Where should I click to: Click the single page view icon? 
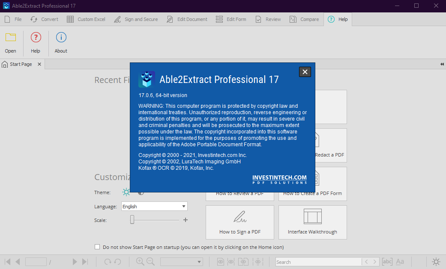click(x=221, y=262)
